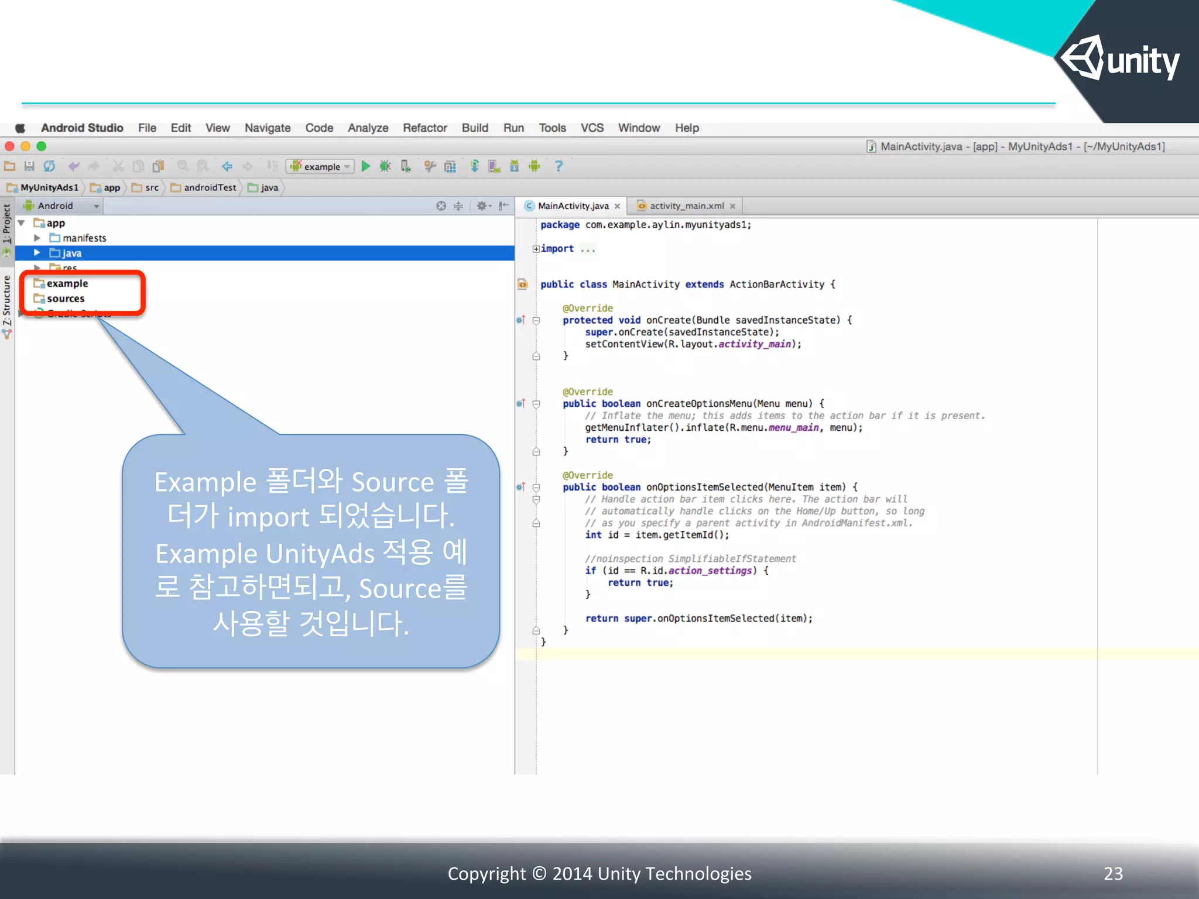Click the Paste clipboard icon
Screen dimensions: 1199x899
pyautogui.click(x=158, y=167)
